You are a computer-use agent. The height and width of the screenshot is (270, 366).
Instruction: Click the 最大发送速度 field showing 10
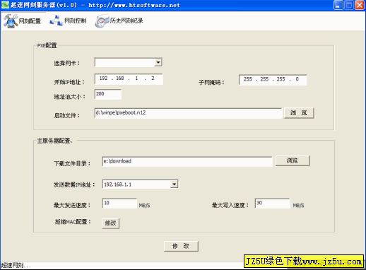(119, 204)
